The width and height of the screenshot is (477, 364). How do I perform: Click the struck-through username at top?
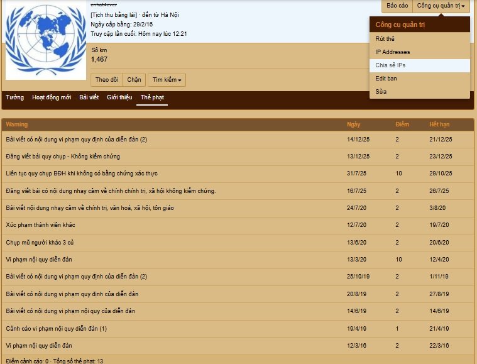click(x=104, y=4)
